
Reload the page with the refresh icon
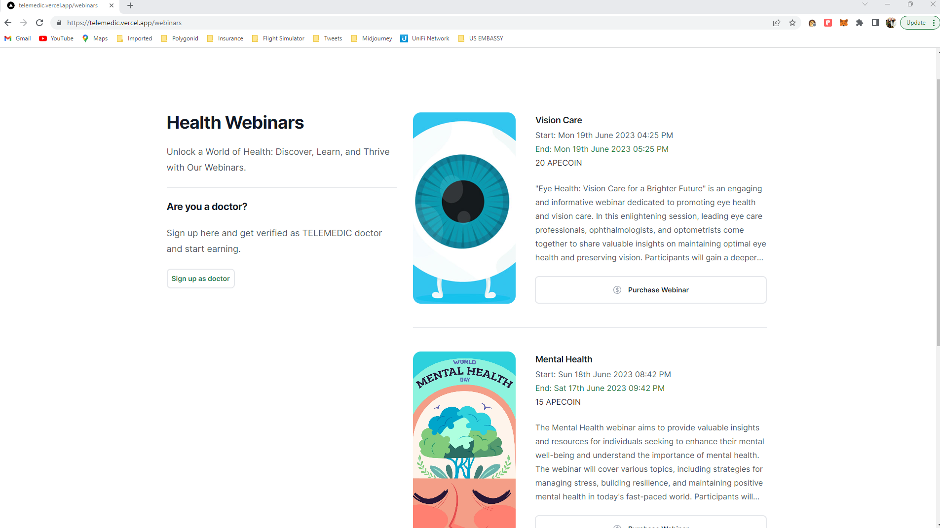(x=39, y=23)
